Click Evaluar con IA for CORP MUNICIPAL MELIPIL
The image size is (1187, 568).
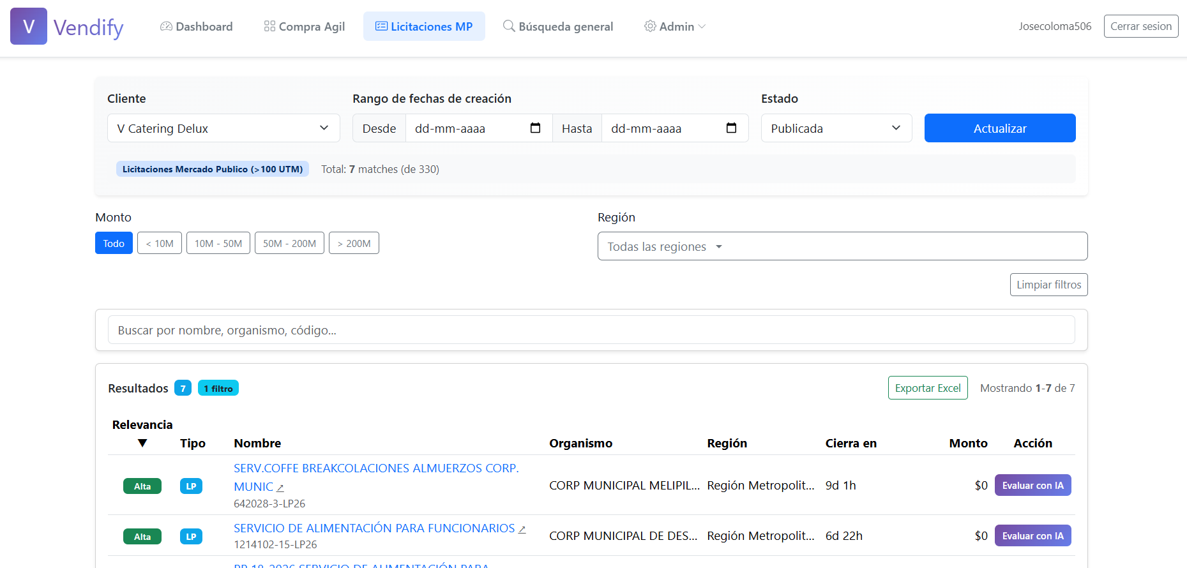coord(1032,485)
